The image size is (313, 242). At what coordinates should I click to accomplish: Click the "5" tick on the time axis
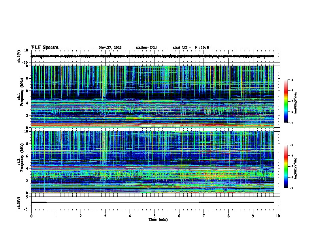tap(155, 216)
